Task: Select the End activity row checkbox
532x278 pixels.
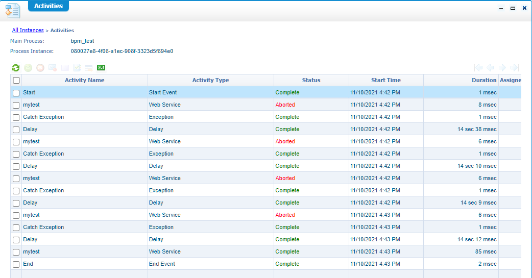Action: click(x=16, y=264)
